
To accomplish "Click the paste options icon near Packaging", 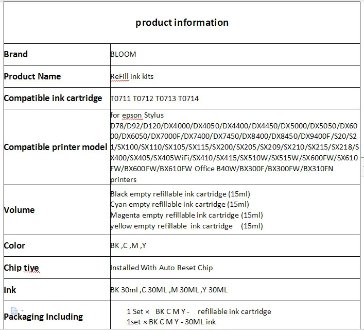I will point(14,310).
